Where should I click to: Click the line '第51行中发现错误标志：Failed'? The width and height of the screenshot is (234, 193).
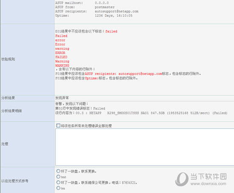tap(80, 108)
